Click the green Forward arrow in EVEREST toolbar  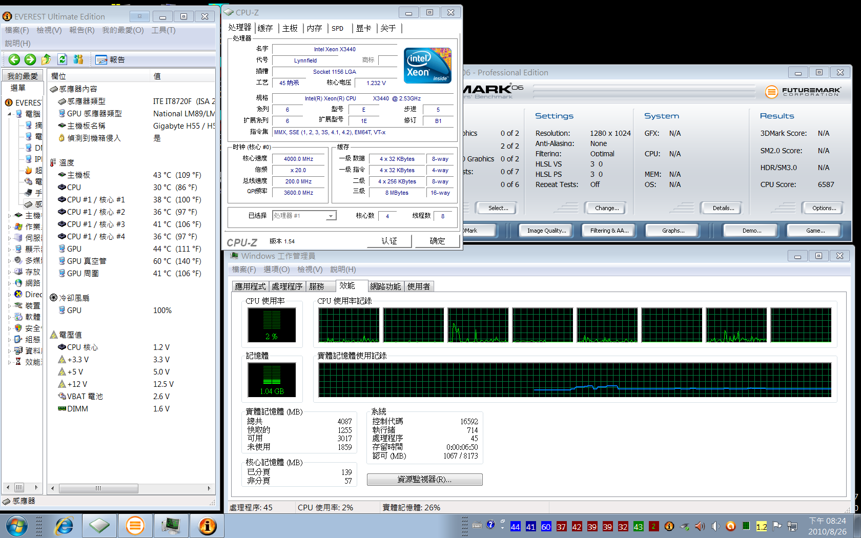30,59
